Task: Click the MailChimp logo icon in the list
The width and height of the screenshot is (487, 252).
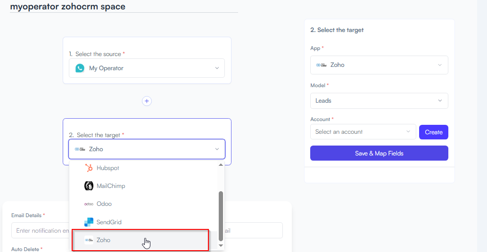Action: click(x=89, y=186)
